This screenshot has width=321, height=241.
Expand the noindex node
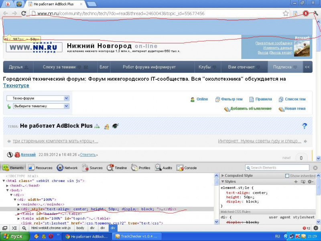tap(18, 204)
